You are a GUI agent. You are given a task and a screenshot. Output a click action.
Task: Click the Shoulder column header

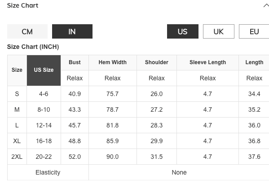tap(157, 62)
